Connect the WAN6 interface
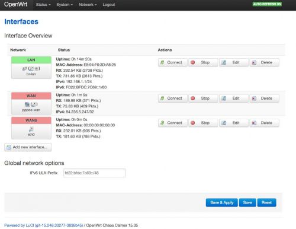Viewport: 296px width, 229px height. tap(173, 123)
